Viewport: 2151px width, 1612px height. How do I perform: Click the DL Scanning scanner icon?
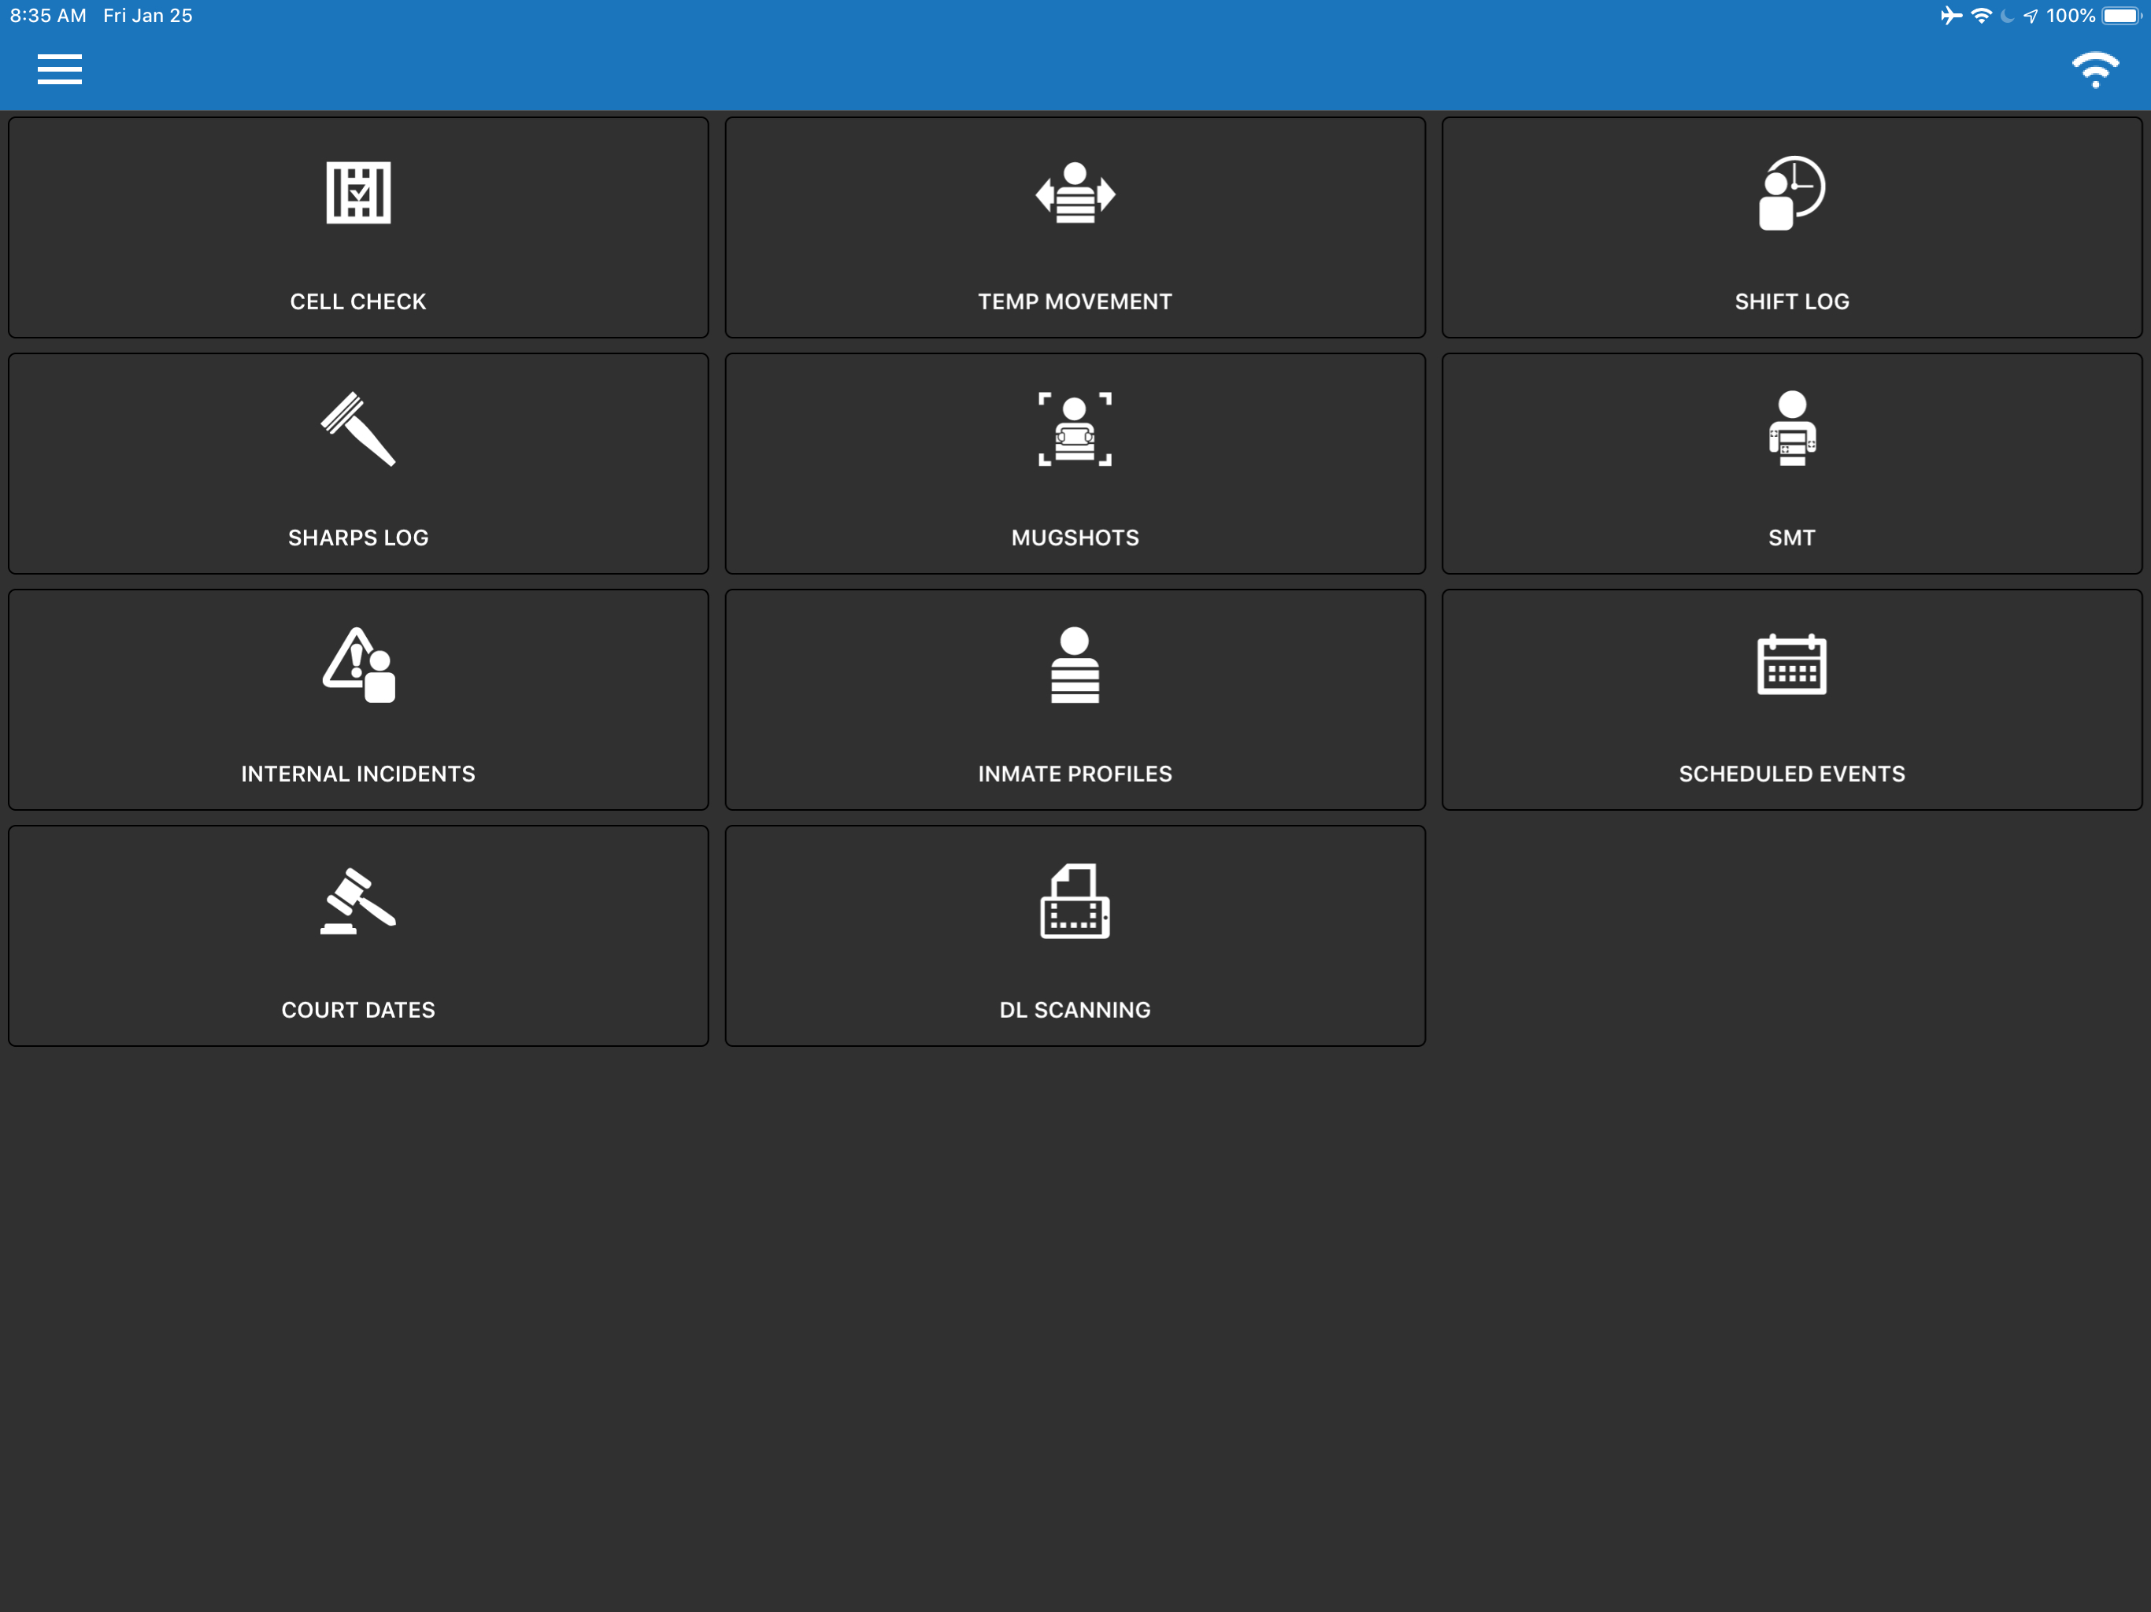pos(1075,901)
